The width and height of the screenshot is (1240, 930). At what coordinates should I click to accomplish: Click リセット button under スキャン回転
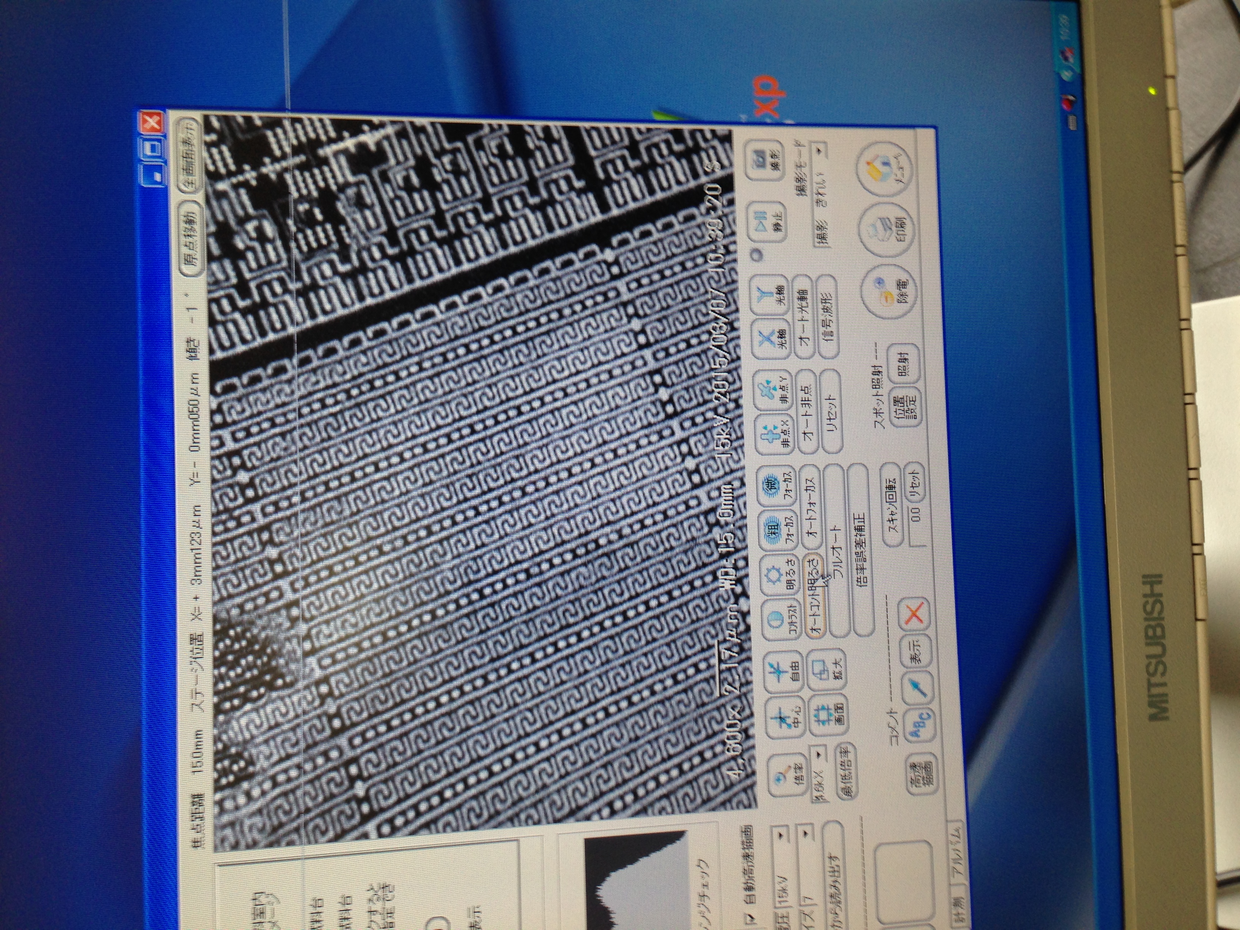tap(915, 482)
